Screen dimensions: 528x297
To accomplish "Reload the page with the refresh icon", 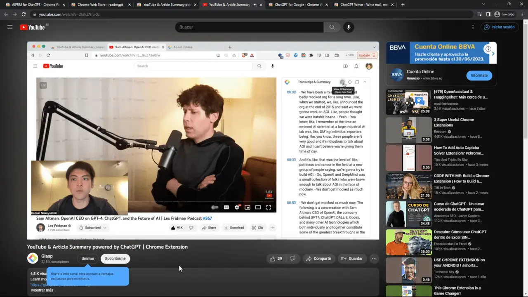I will 24,14.
